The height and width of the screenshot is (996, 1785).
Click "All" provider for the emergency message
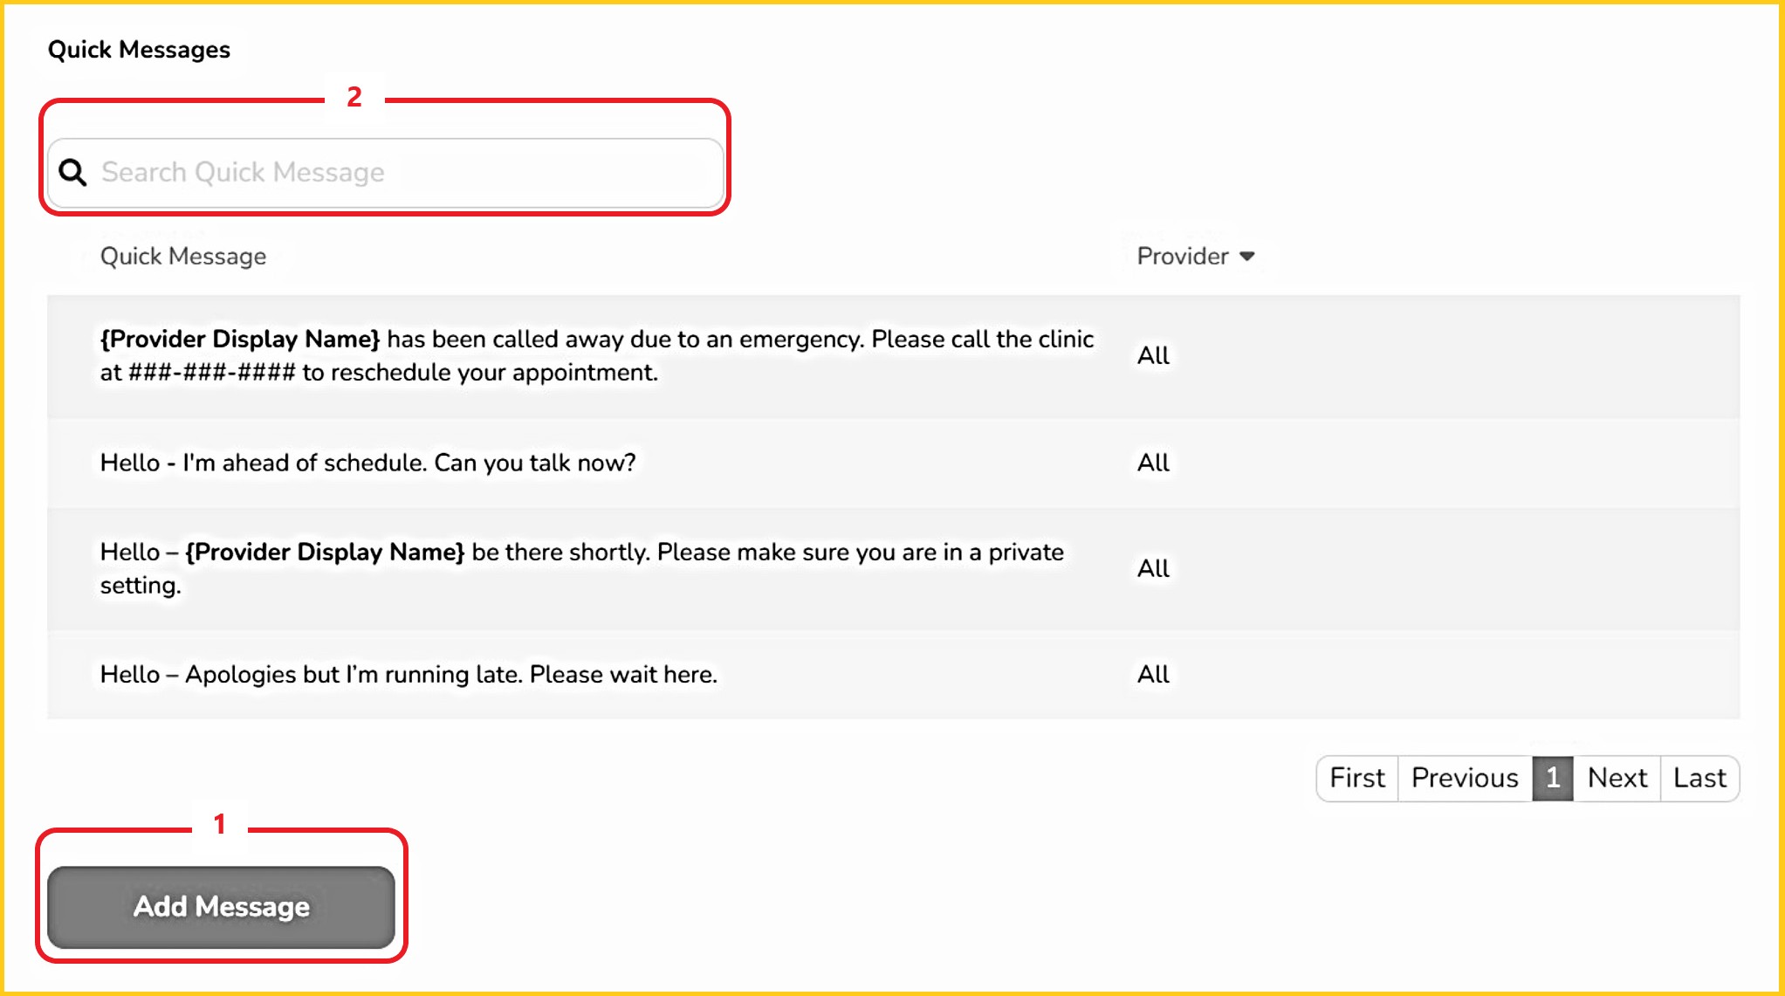tap(1153, 356)
